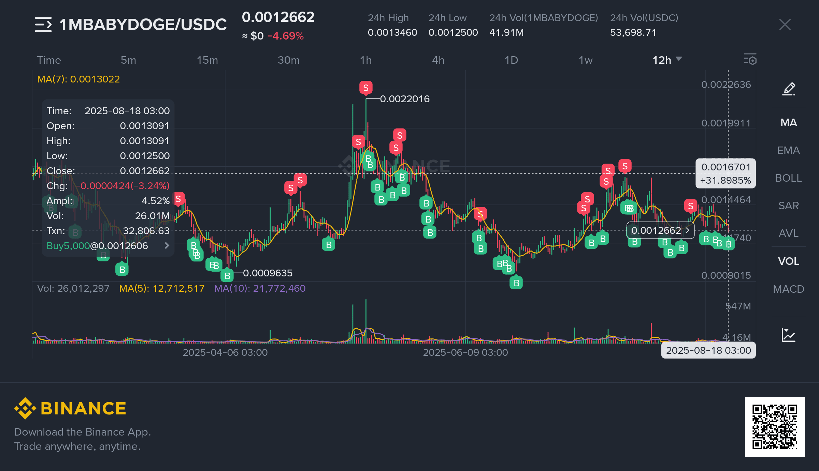Switch to the 4h timeframe tab

coord(438,60)
